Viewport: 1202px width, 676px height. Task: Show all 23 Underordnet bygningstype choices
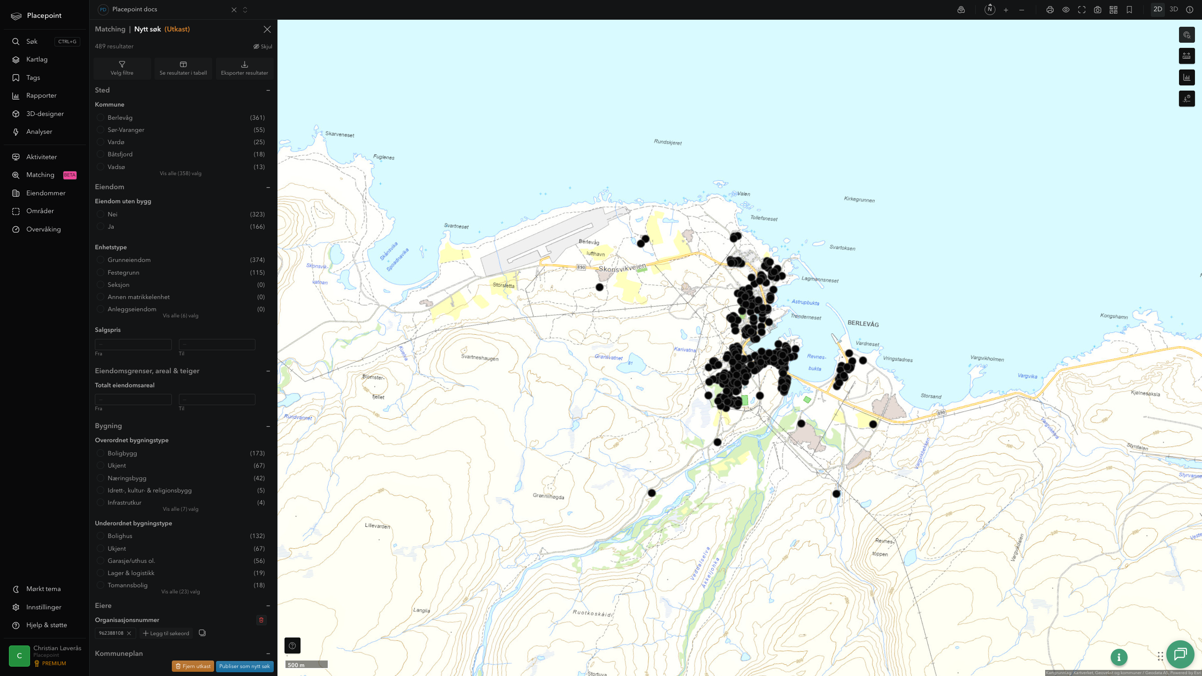180,592
